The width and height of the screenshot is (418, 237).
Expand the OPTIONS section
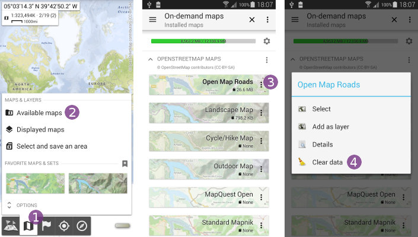pos(21,206)
